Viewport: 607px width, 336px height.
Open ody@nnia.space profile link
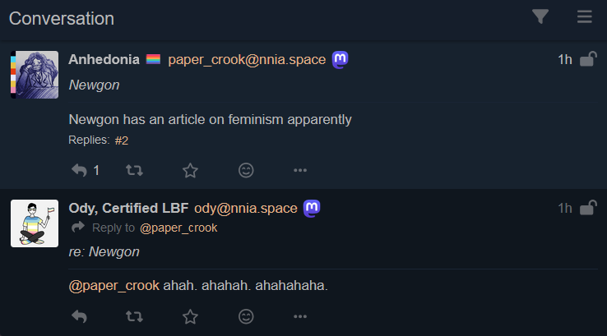[x=245, y=209]
